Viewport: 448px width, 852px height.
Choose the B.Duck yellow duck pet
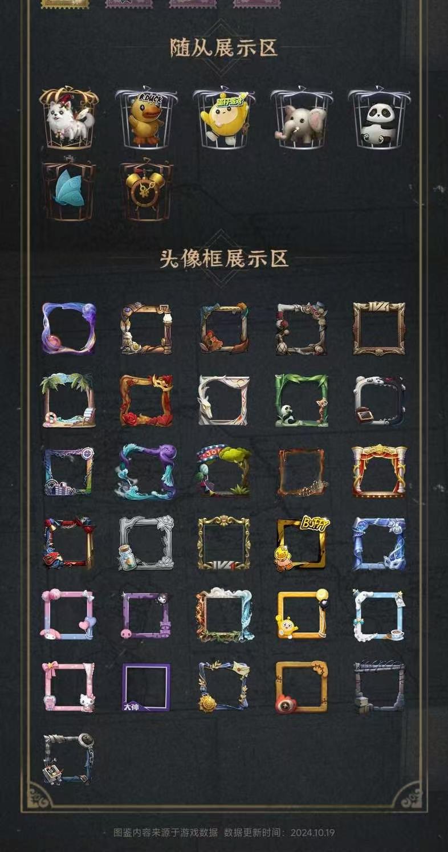click(x=146, y=117)
